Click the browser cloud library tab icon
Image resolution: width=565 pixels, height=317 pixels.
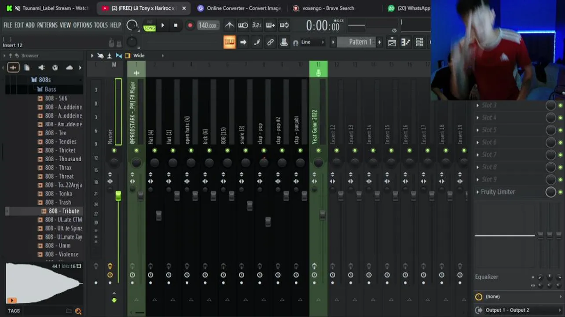pos(69,67)
